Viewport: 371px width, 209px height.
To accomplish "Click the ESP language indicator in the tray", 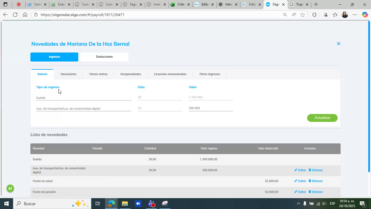I will 332,204.
